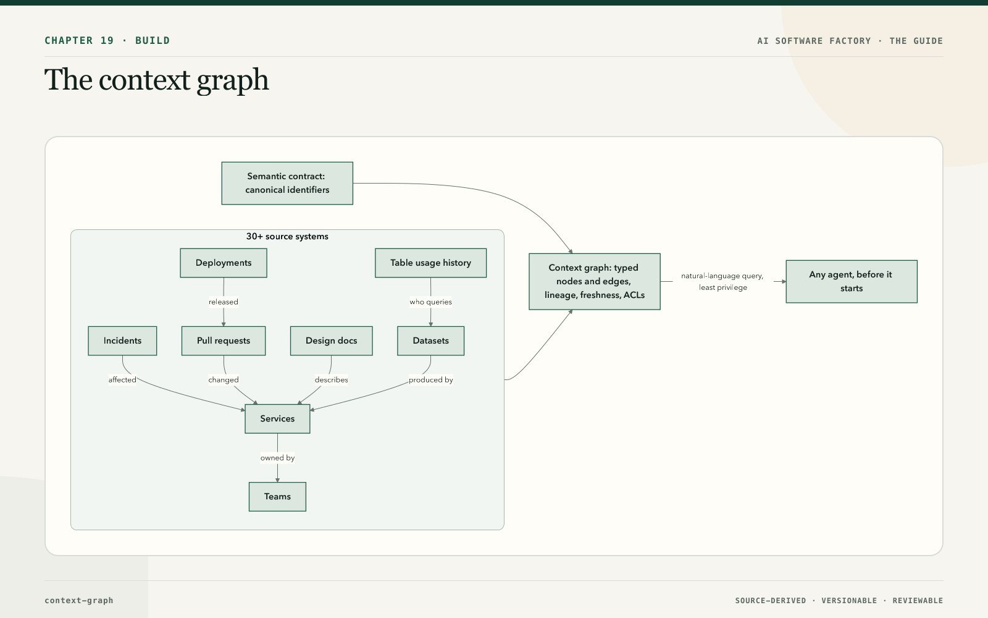Click the 'describes' edge label
The image size is (988, 618).
332,380
